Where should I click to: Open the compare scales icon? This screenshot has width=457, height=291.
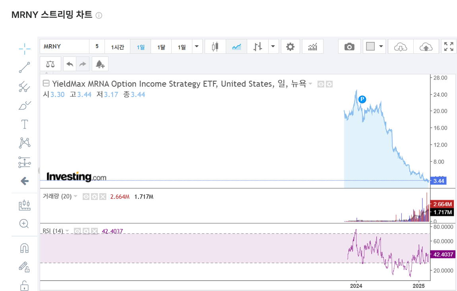[x=50, y=64]
